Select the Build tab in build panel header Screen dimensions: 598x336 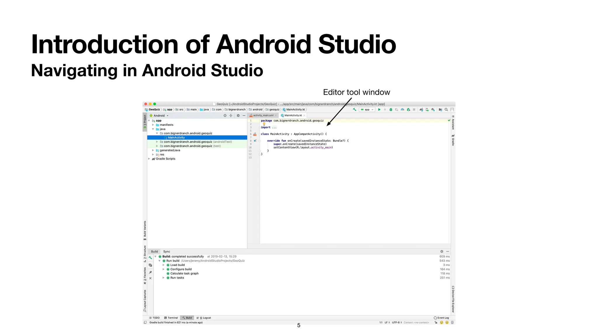click(x=154, y=251)
